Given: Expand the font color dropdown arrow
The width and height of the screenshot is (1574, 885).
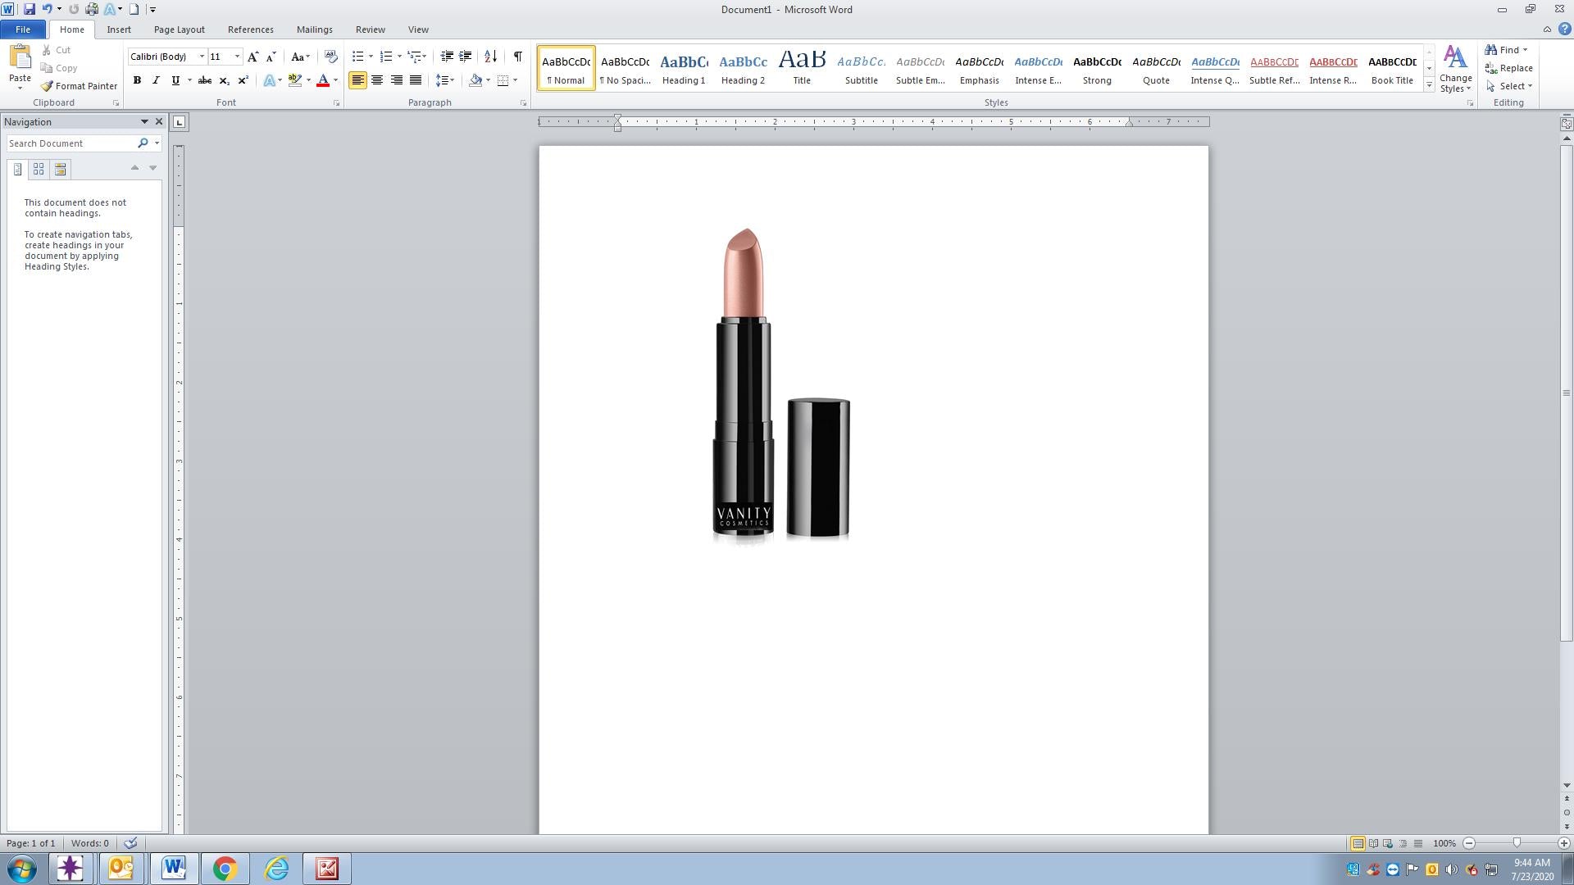Looking at the screenshot, I should (x=335, y=80).
